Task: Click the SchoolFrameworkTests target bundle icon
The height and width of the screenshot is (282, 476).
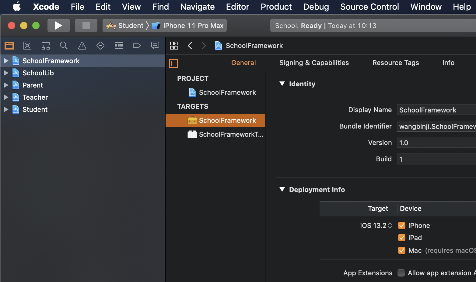Action: 192,134
